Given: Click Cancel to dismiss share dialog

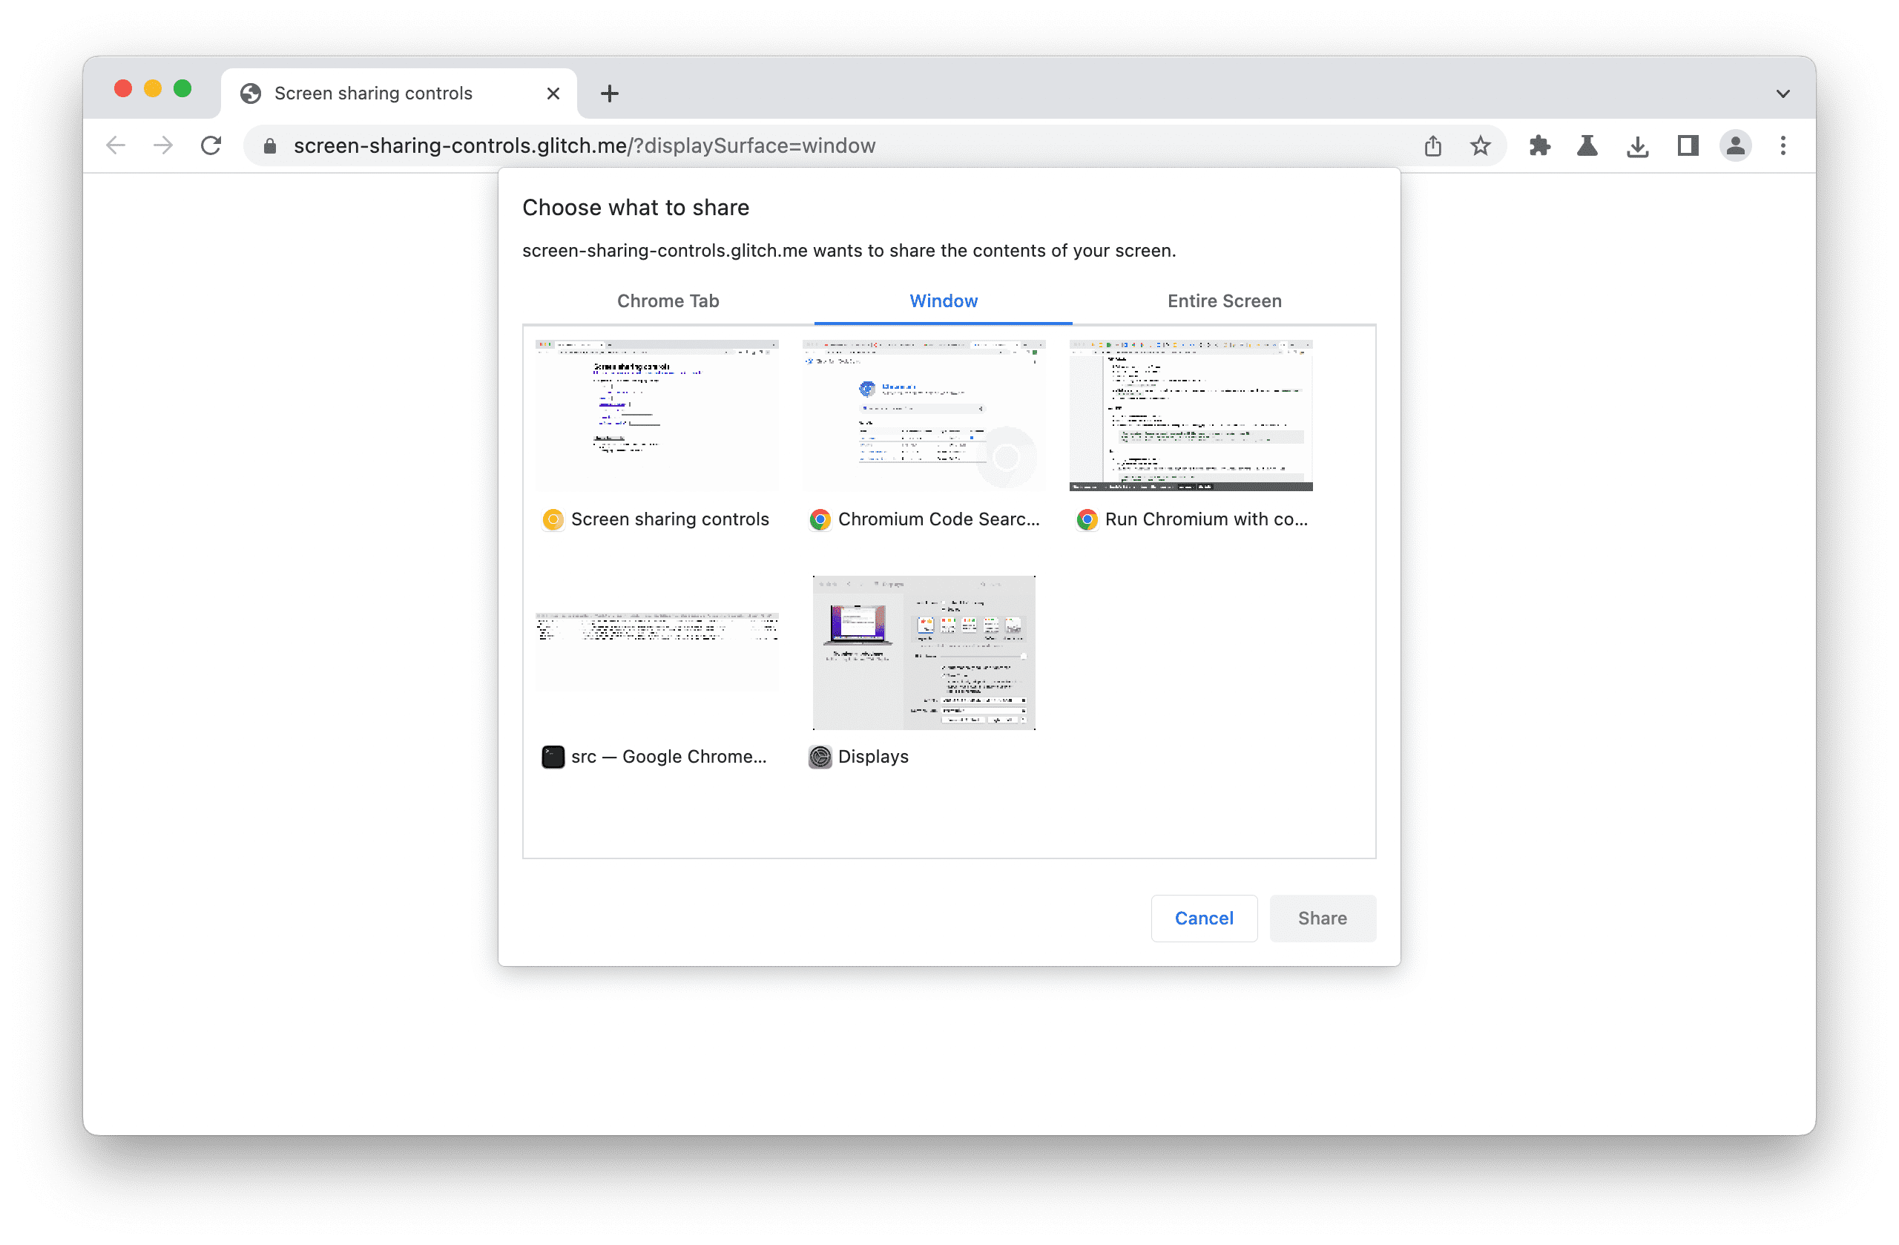Looking at the screenshot, I should coord(1203,917).
